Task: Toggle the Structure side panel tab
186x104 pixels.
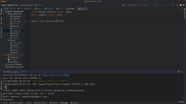Action: 1,96
